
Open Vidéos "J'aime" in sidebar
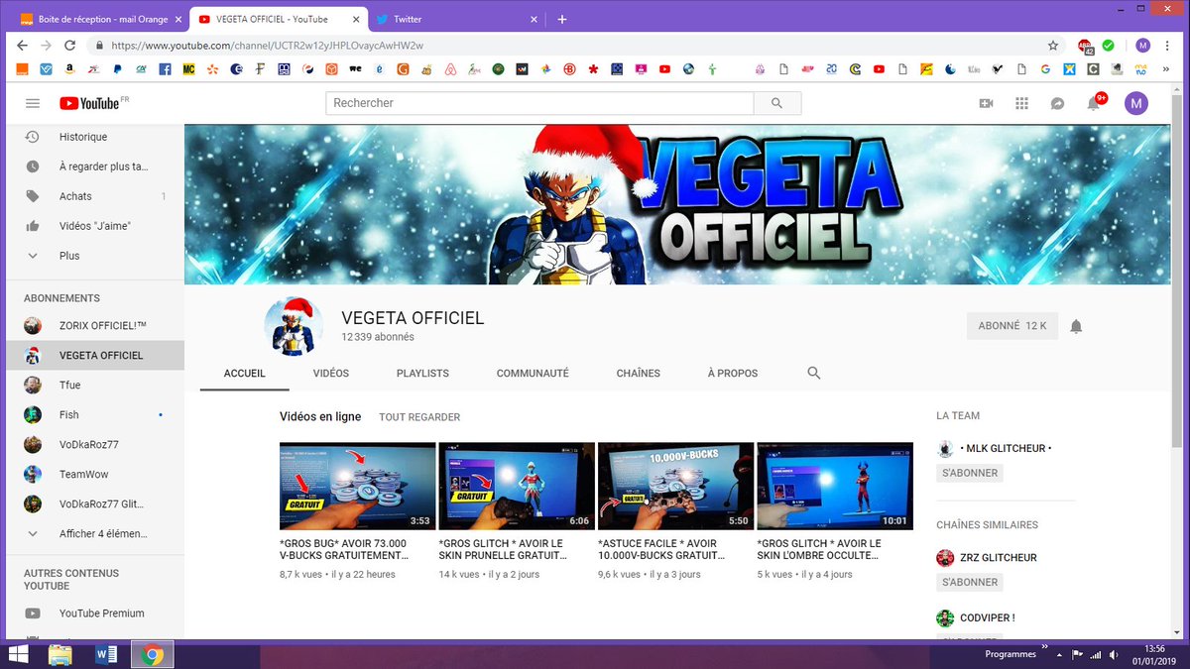tap(93, 226)
